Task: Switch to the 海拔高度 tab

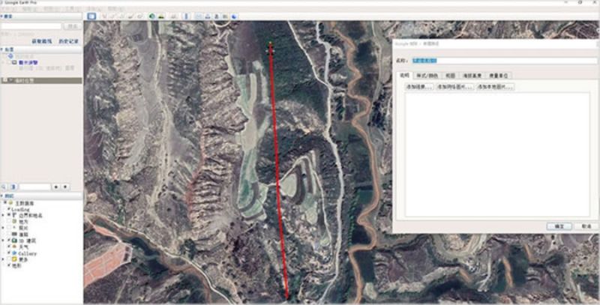Action: (472, 75)
